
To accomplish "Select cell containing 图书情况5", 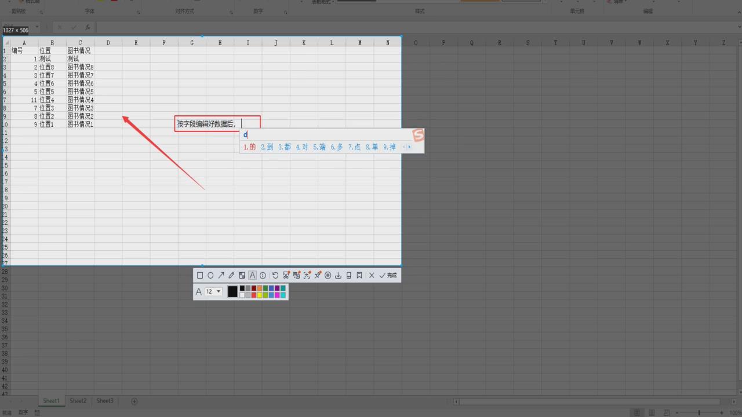I will 80,92.
